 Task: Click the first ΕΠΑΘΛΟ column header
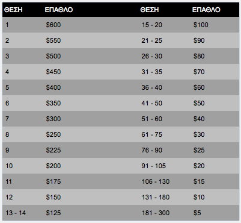pos(59,10)
